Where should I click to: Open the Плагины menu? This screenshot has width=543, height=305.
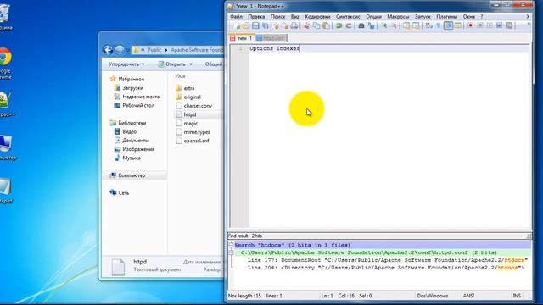(447, 16)
